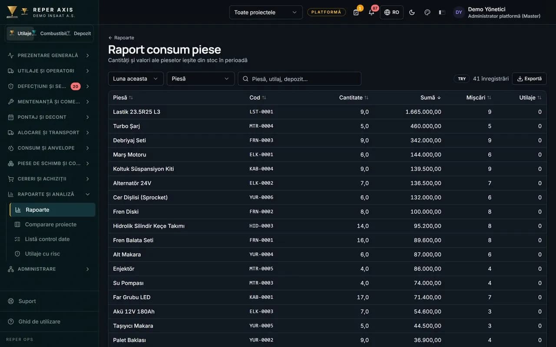Click the Piesă column sort arrows
The height and width of the screenshot is (347, 556).
pyautogui.click(x=131, y=98)
